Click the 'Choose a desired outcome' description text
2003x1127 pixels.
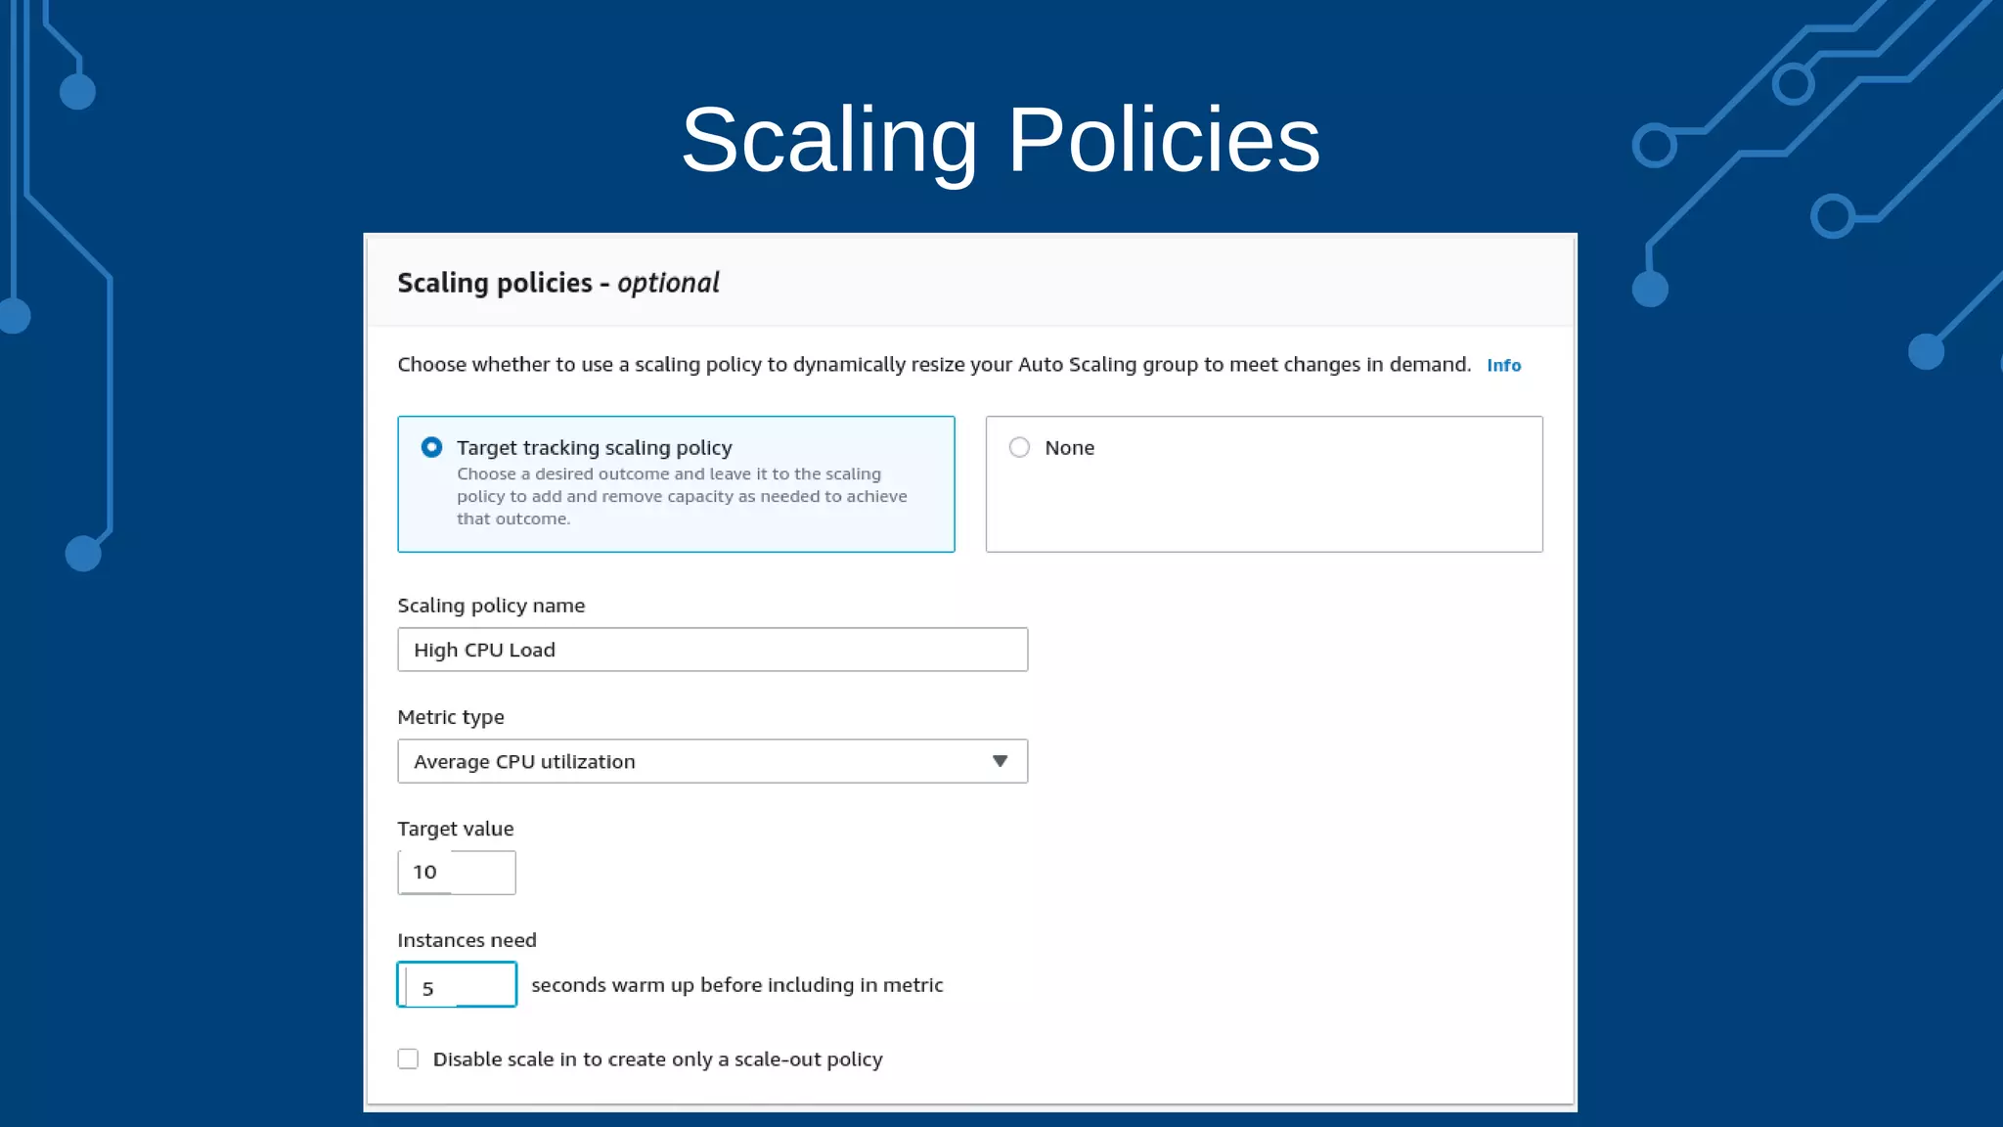pos(682,496)
